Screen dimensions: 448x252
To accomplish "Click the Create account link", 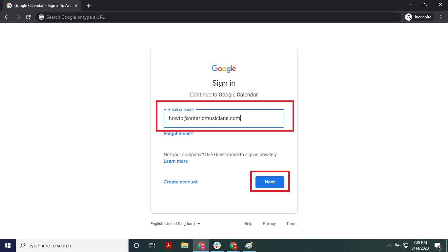I will (x=181, y=182).
